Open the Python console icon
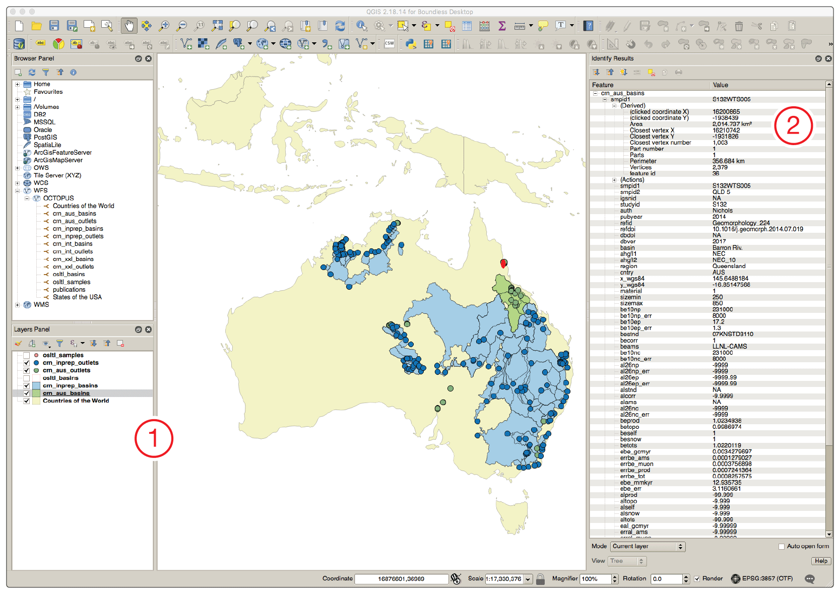Viewport: 840px width, 594px height. pyautogui.click(x=411, y=44)
